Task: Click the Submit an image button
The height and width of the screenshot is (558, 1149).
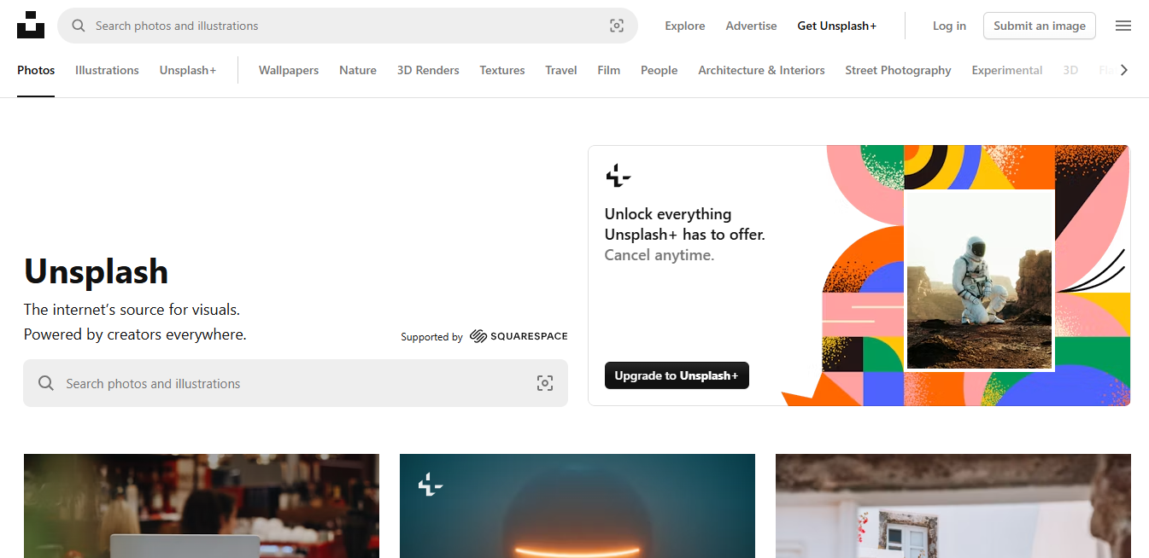Action: coord(1039,26)
